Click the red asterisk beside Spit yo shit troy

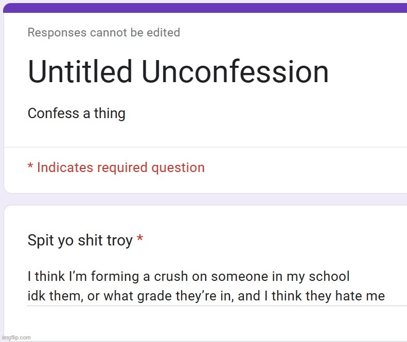point(140,238)
